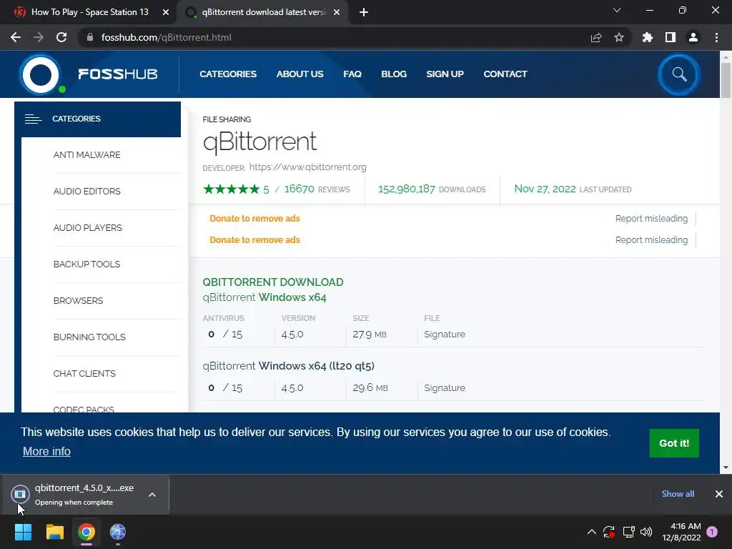The width and height of the screenshot is (732, 549).
Task: Show hidden system tray icons
Action: click(x=591, y=532)
